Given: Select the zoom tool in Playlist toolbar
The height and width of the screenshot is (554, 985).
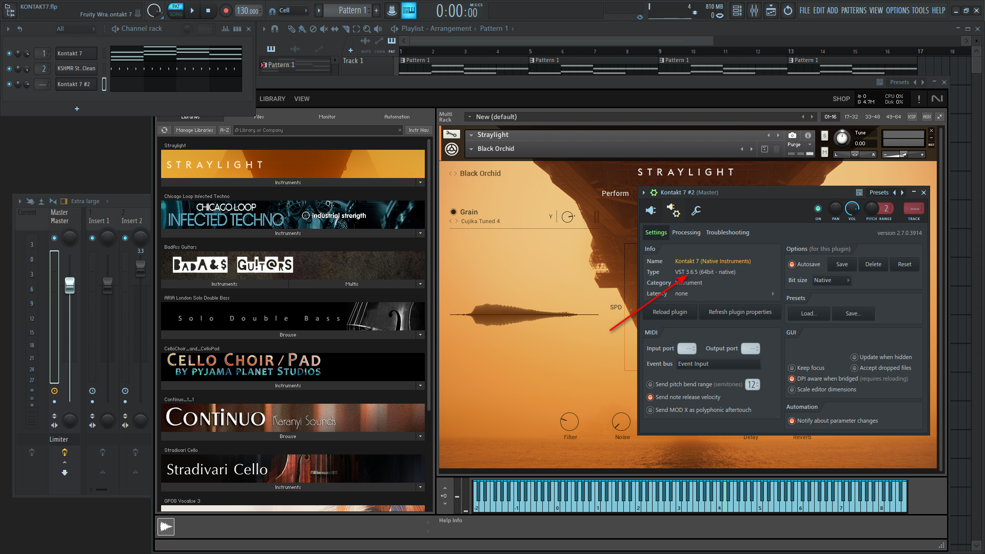Looking at the screenshot, I should pos(367,29).
